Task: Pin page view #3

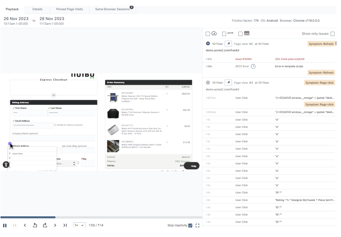Action: tap(228, 82)
